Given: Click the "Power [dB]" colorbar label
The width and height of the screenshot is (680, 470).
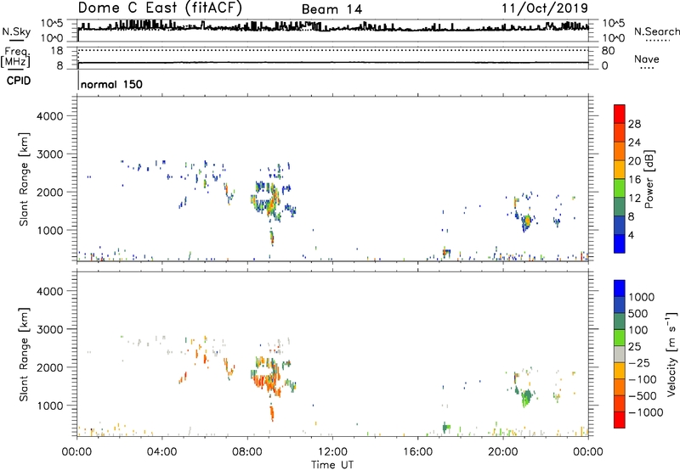Looking at the screenshot, I should (649, 179).
